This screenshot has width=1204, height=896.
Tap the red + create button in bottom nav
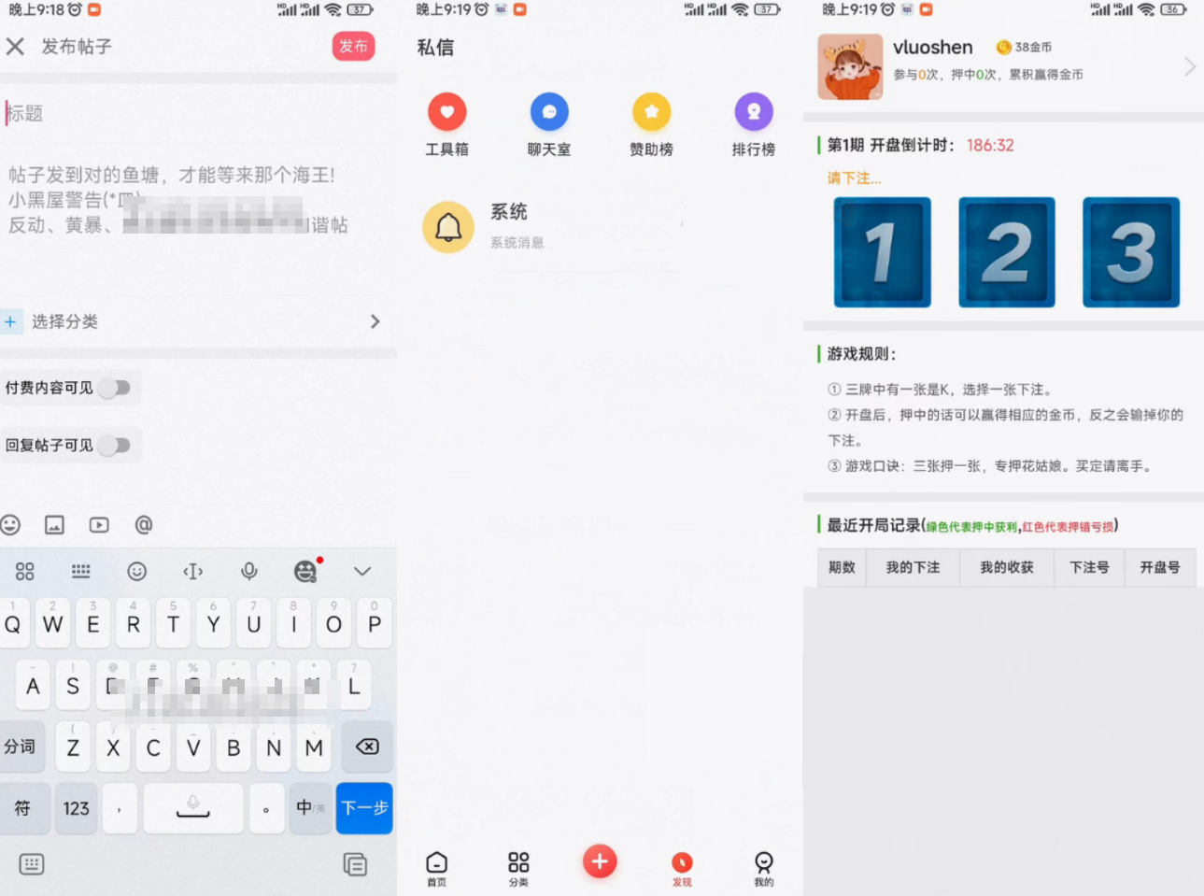coord(600,861)
